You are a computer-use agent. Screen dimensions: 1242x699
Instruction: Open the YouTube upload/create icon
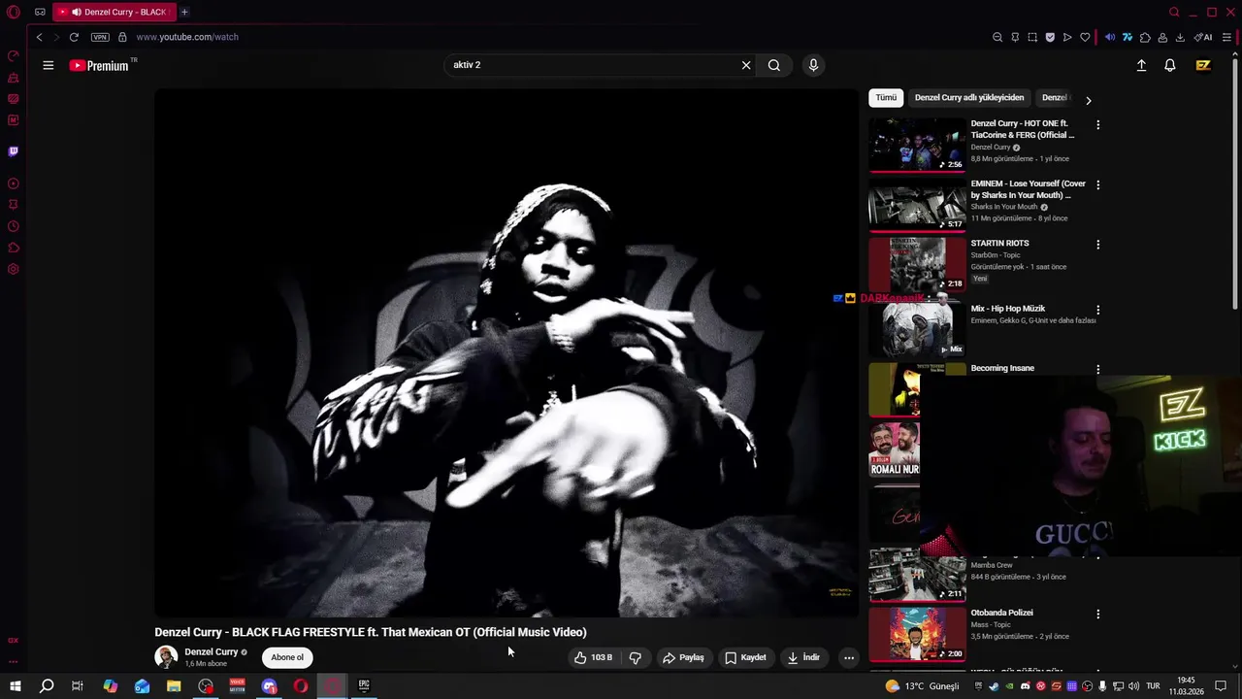[1141, 65]
